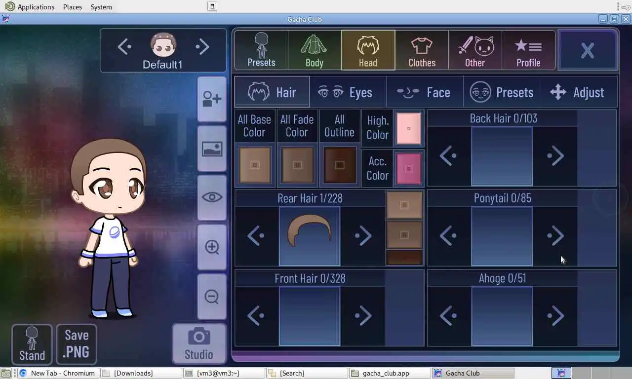Viewport: 632px width, 379px height.
Task: Open the Other category tab
Action: coord(475,50)
